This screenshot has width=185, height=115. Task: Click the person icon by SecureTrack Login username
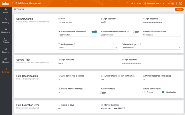(59, 60)
